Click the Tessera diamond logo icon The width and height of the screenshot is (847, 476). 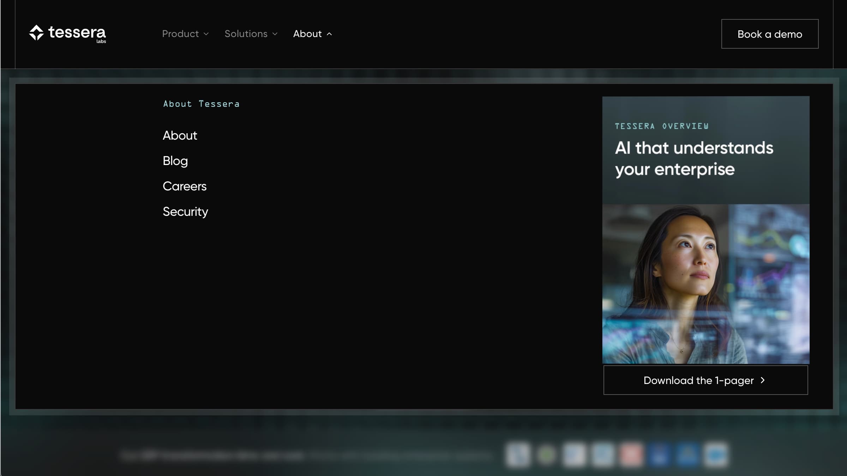(x=36, y=33)
